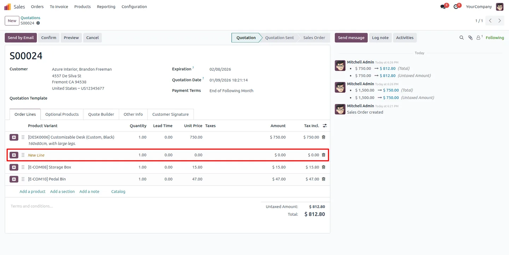
Task: Show followers via the person icon
Action: (x=479, y=37)
